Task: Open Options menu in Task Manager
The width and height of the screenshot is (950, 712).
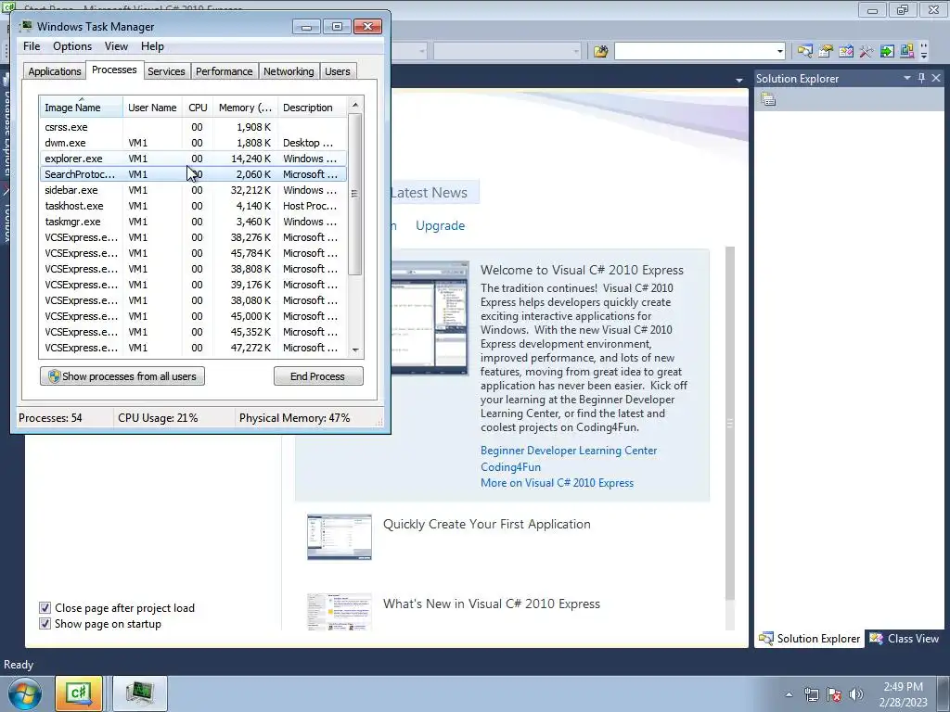Action: [x=72, y=46]
